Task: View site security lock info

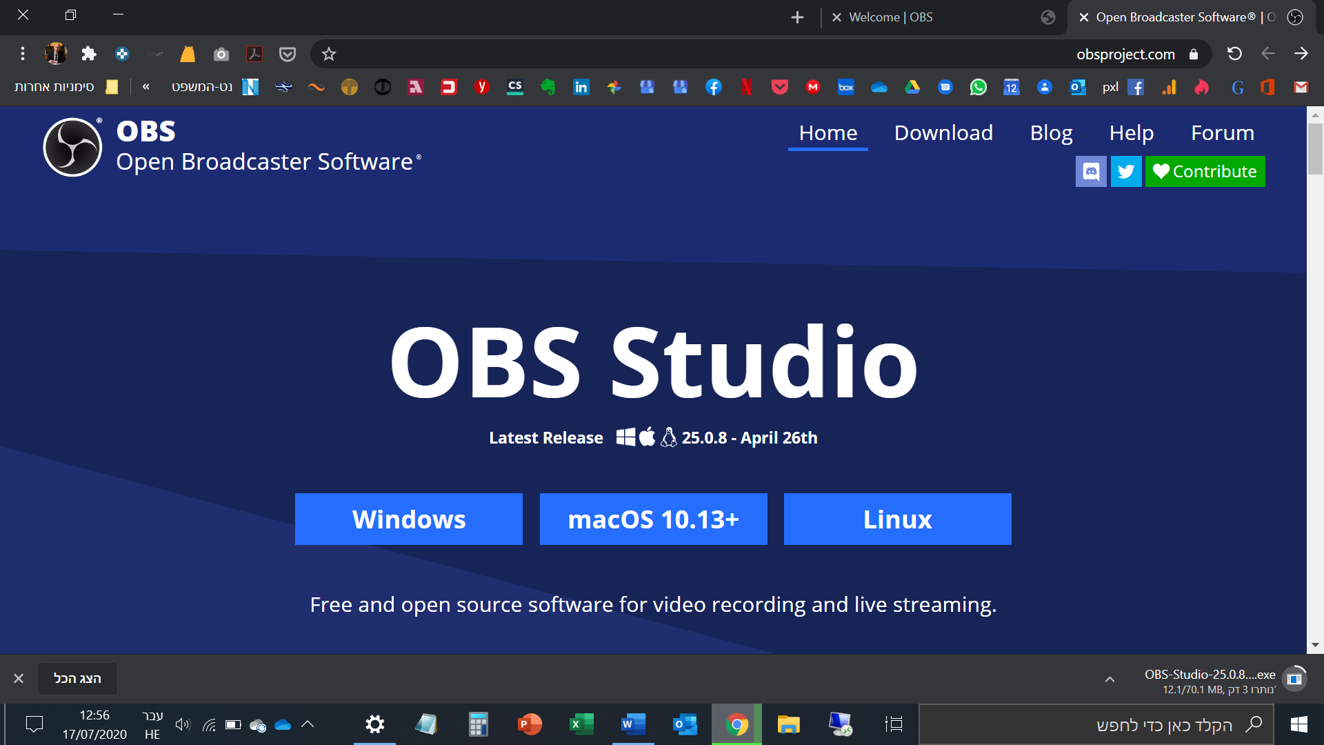Action: [x=1194, y=54]
